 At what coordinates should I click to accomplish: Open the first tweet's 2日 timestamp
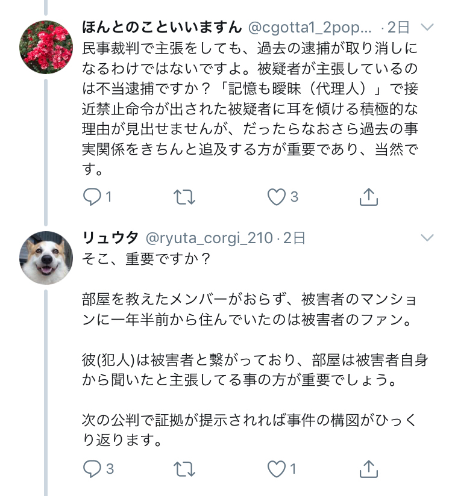pyautogui.click(x=399, y=27)
